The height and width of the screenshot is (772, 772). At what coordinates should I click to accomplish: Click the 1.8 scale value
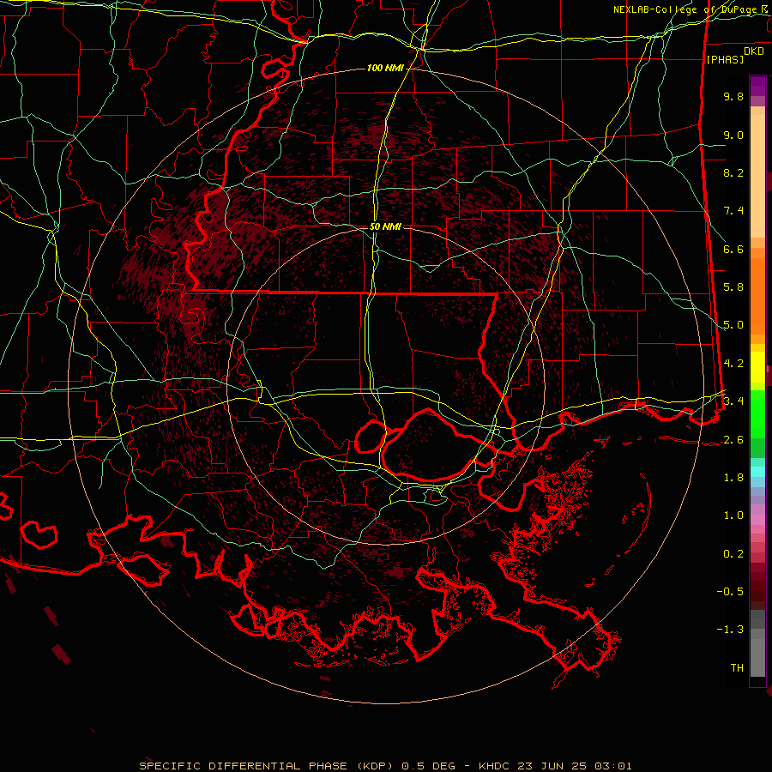click(733, 478)
